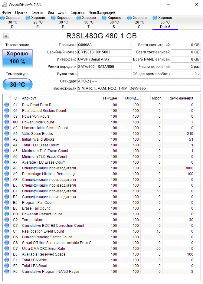
Task: Click threshold value 16 in row C4
Action: [x=159, y=231]
